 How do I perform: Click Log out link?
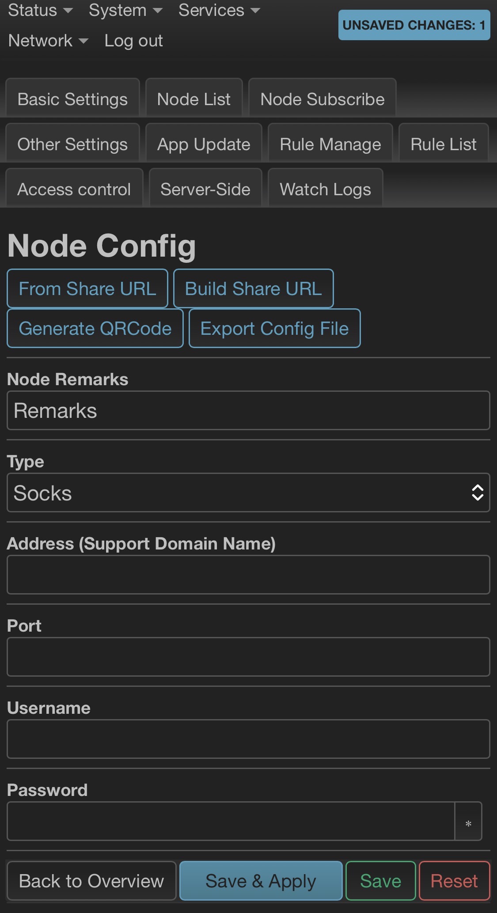coord(133,41)
